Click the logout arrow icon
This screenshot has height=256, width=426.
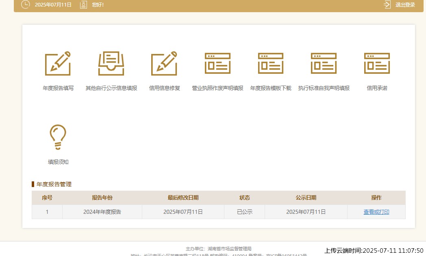387,4
